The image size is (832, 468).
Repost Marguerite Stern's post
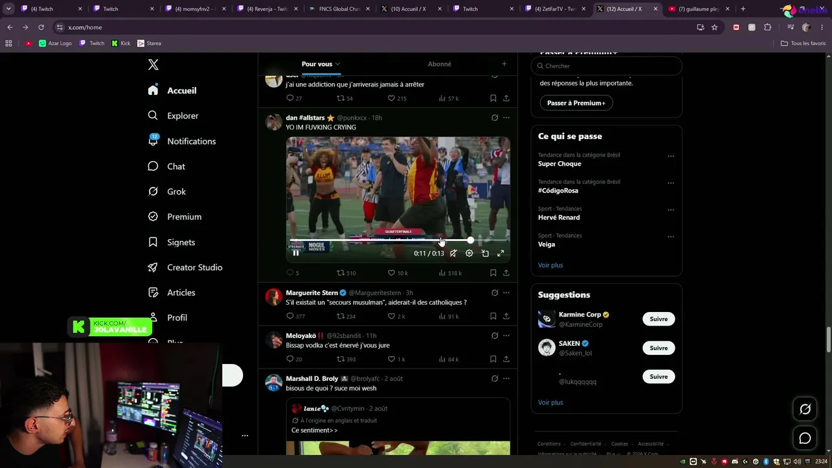pos(346,317)
